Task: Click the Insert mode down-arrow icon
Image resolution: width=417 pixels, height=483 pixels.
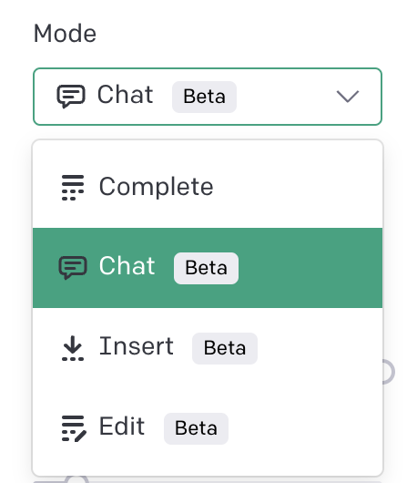Action: tap(73, 348)
